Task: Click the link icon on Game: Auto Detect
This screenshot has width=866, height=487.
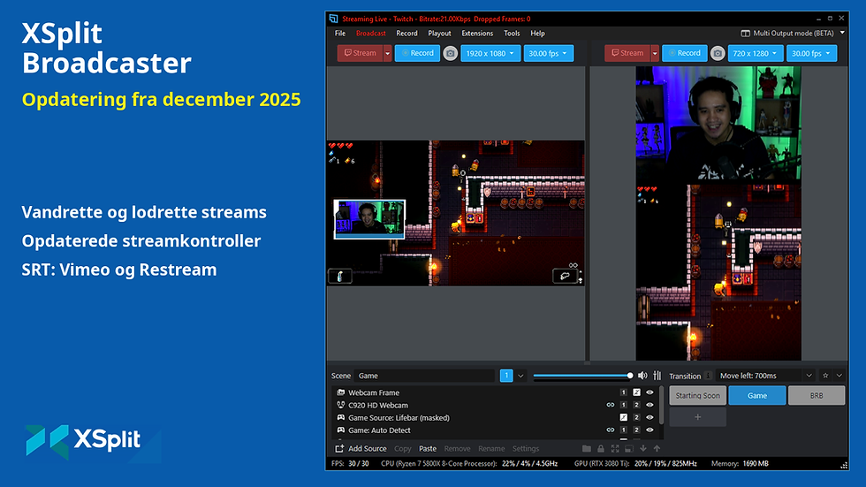Action: [611, 430]
